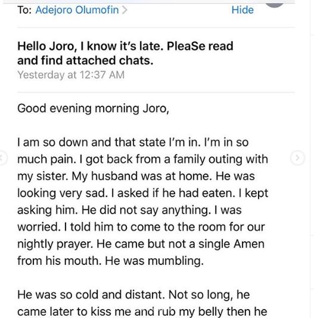Click the text 'and find attached chats.'
The image size is (314, 318).
85,61
